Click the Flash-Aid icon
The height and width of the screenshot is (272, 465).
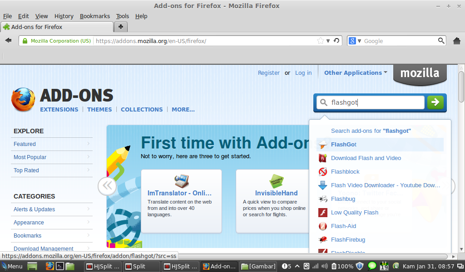coord(323,226)
